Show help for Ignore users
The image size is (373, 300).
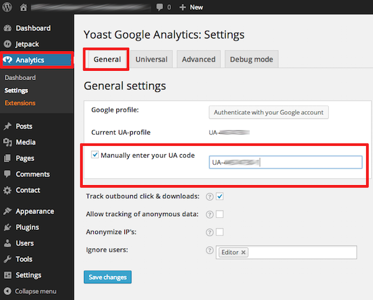coord(210,250)
